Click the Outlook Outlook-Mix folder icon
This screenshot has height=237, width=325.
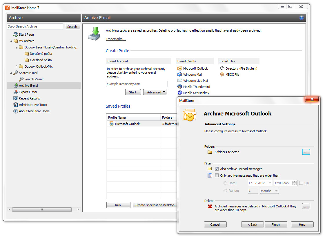[x=21, y=66]
